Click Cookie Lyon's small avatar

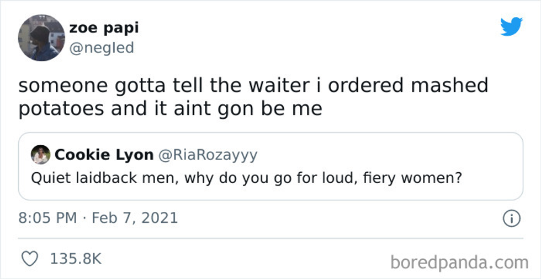tap(41, 155)
